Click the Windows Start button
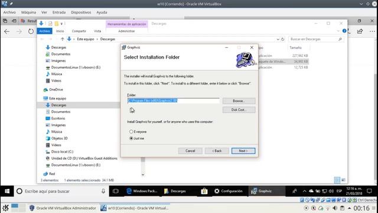378x213 pixels. (7, 191)
